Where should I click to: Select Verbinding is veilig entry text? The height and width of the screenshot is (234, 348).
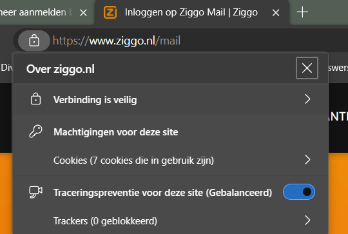95,100
